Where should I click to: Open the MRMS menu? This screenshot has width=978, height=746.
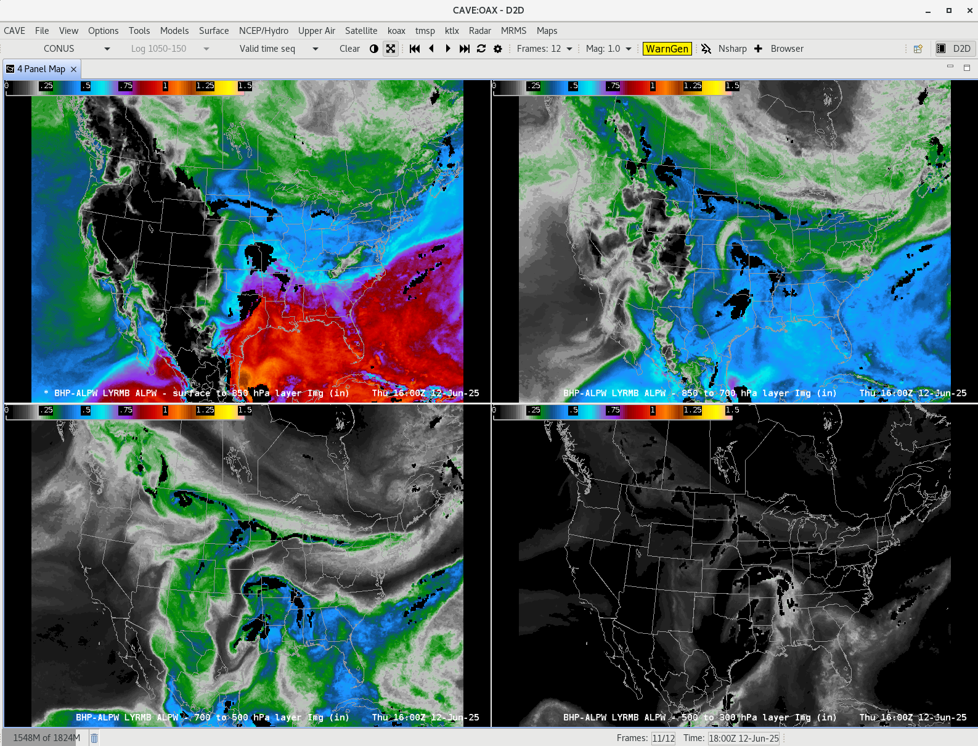tap(513, 31)
